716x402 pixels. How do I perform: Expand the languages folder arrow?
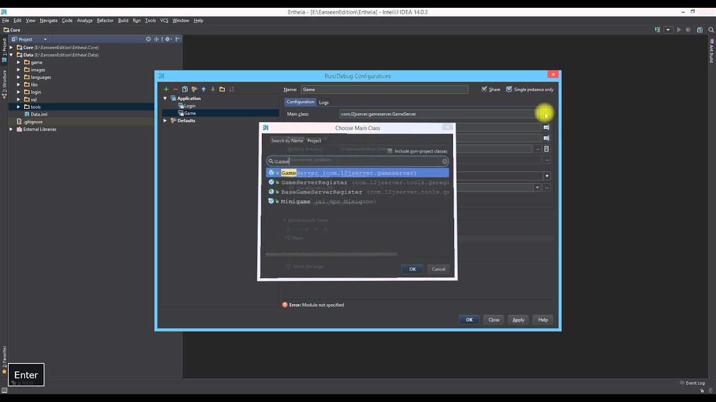tap(18, 77)
